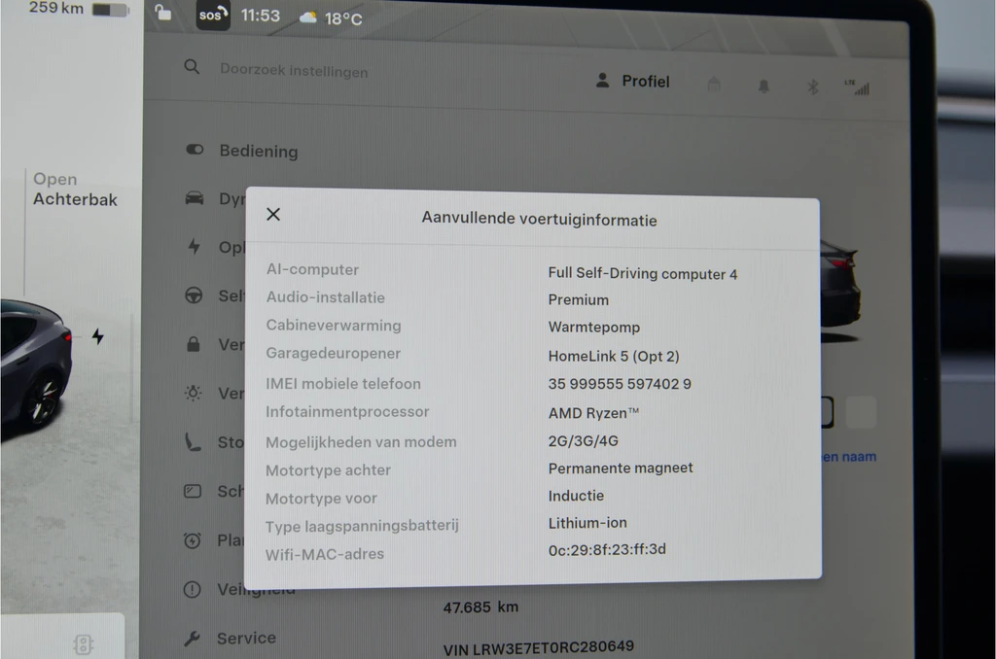The width and height of the screenshot is (996, 659).
Task: Select the AI-computer label row
Action: 312,270
